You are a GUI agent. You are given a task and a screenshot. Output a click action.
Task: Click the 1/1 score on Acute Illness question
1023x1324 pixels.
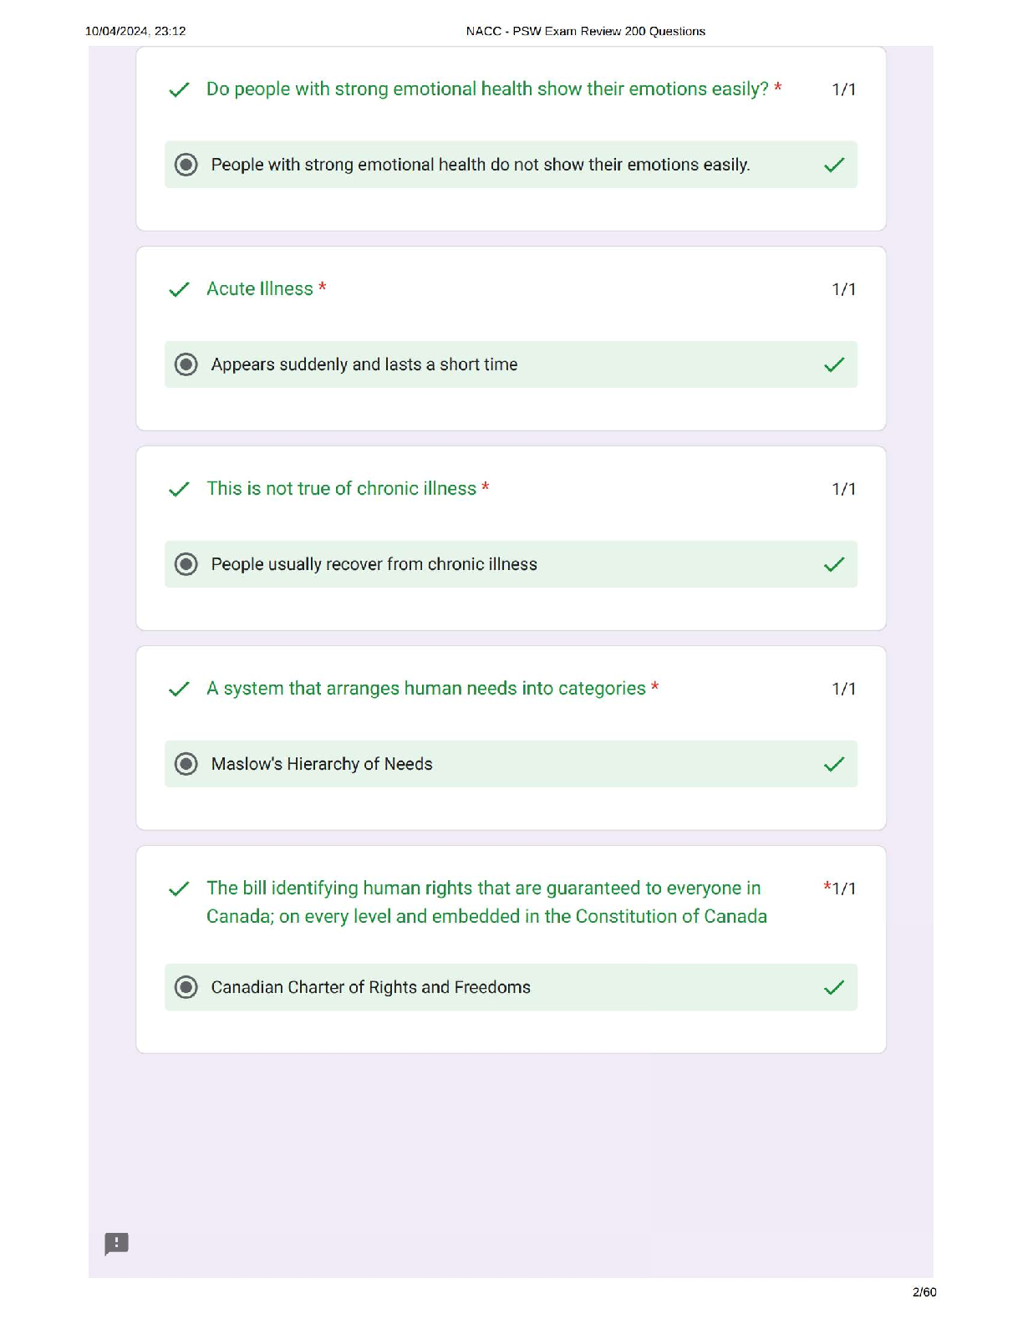point(843,289)
